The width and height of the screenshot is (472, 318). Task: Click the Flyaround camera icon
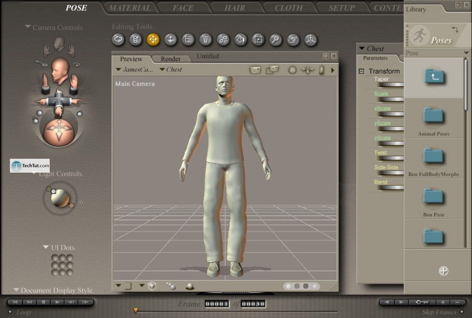point(77,64)
